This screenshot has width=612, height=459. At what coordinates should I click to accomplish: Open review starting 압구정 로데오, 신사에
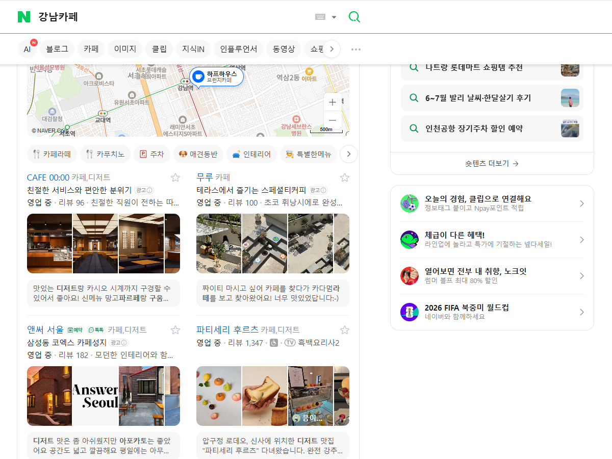273,446
